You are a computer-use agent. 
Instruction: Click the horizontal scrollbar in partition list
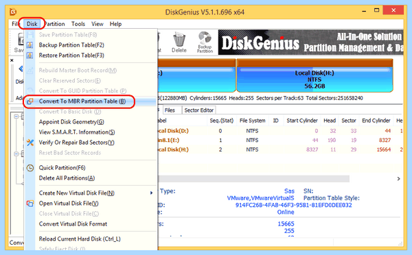coord(253,179)
